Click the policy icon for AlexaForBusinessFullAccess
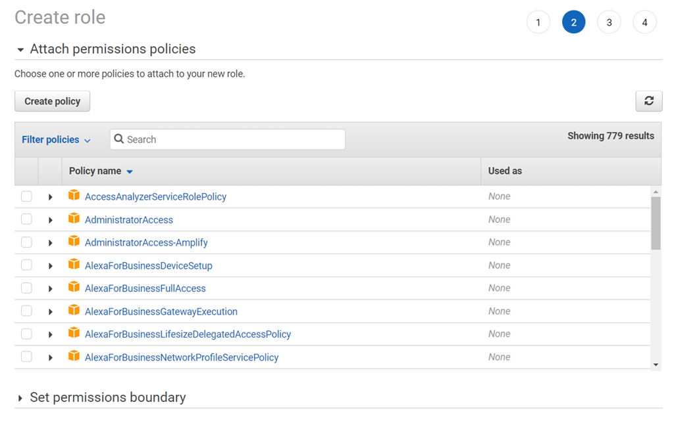Image resolution: width=674 pixels, height=425 pixels. pos(74,288)
